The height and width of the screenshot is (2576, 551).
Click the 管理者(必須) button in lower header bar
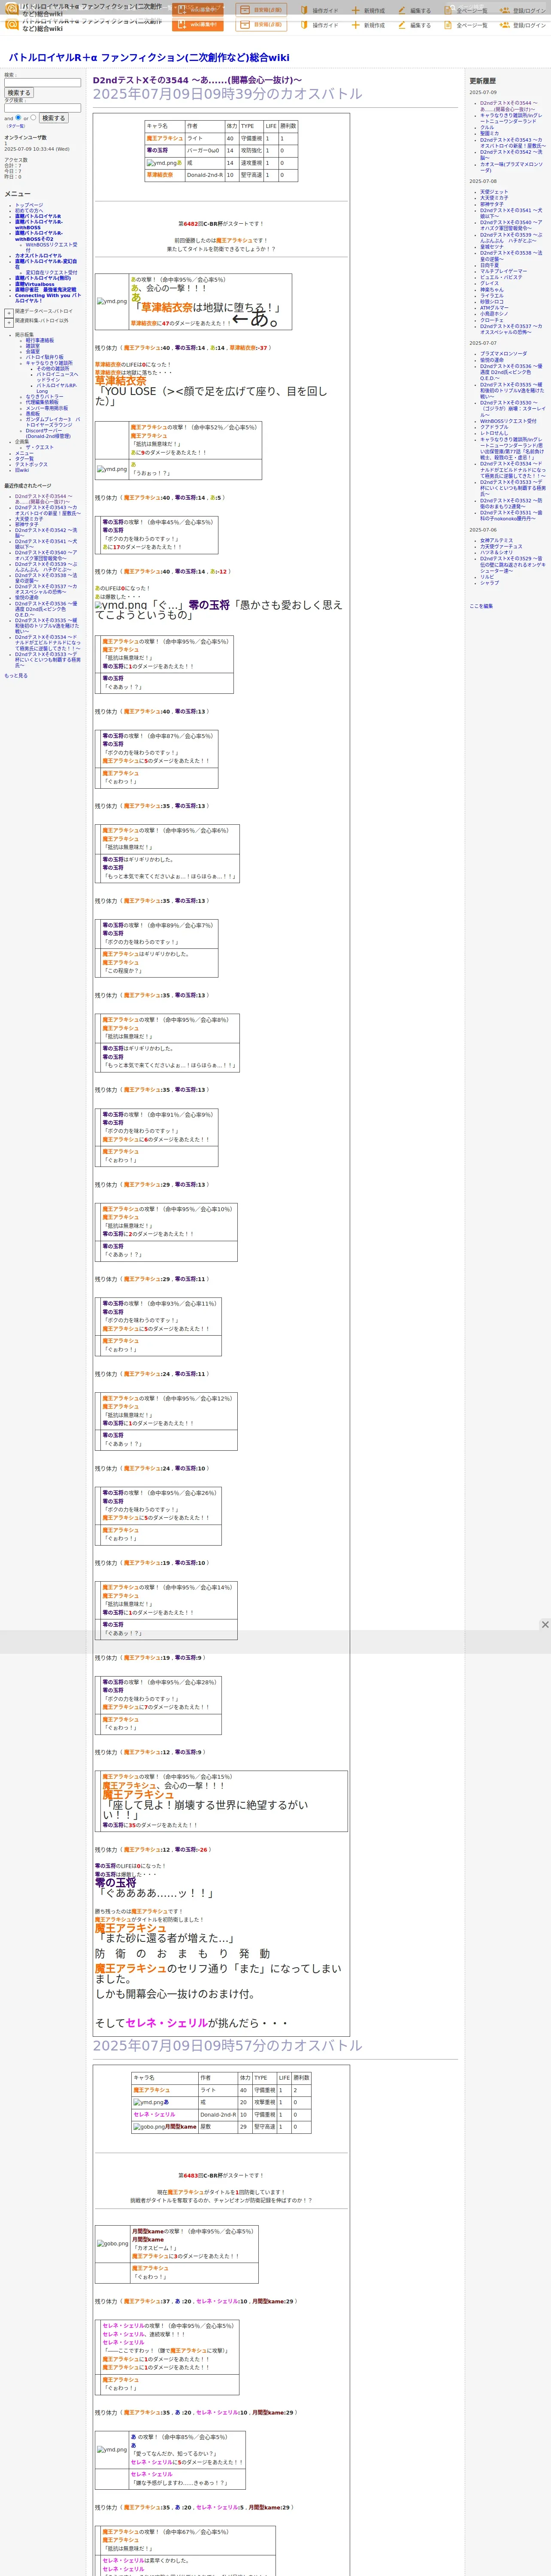coord(261,24)
